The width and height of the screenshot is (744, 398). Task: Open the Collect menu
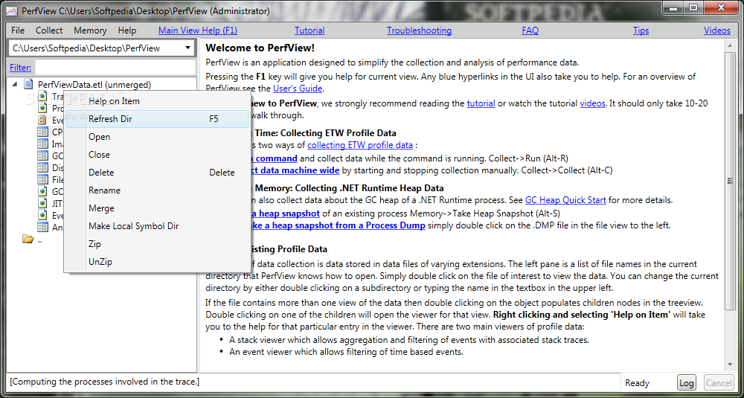pyautogui.click(x=49, y=31)
